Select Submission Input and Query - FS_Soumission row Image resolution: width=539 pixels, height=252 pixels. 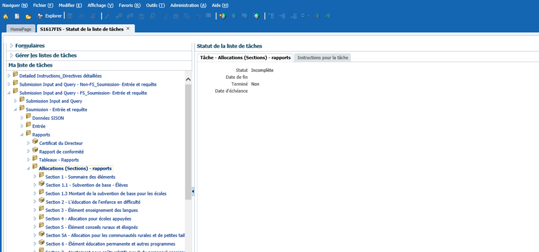pyautogui.click(x=83, y=93)
